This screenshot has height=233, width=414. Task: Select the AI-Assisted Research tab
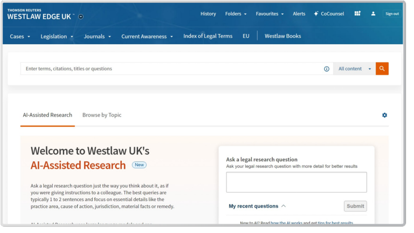click(x=47, y=115)
